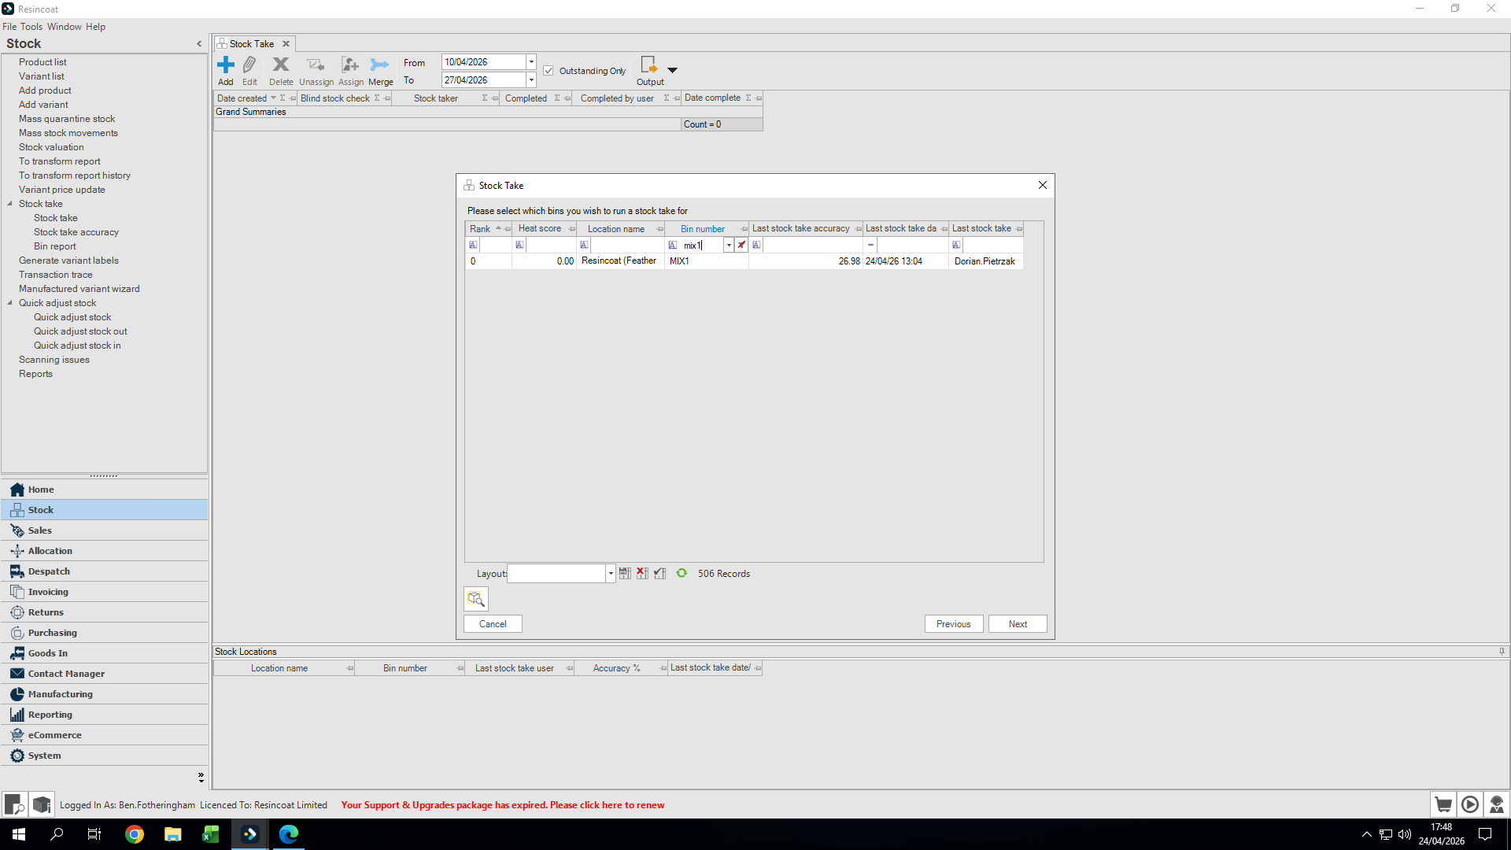Click the Next button
The image size is (1511, 850).
(1018, 624)
